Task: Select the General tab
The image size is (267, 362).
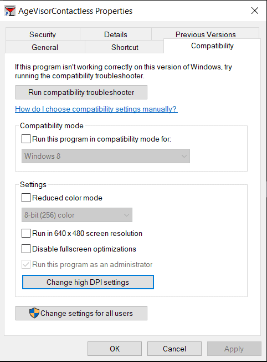Action: [45, 47]
